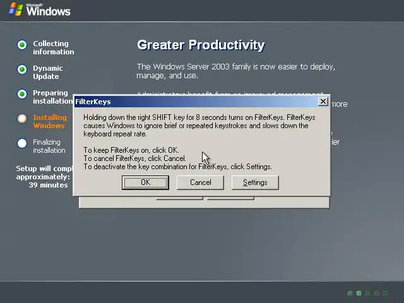Screen dimensions: 404x303
Task: Click the 'Windows Server 2003 family' description text
Action: tap(235, 71)
